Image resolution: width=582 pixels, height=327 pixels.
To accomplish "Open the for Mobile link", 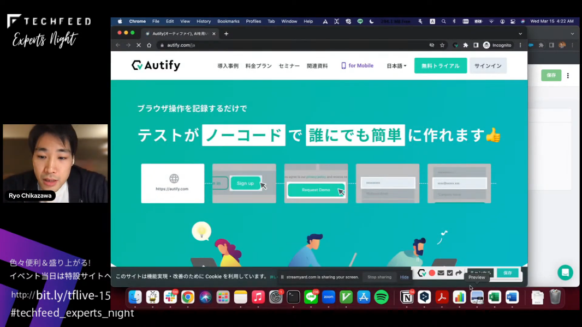I will [x=357, y=65].
